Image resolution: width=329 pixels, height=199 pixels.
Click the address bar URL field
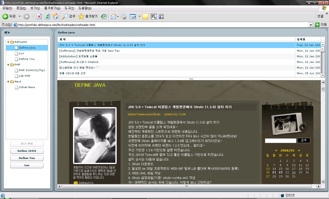pos(161,25)
